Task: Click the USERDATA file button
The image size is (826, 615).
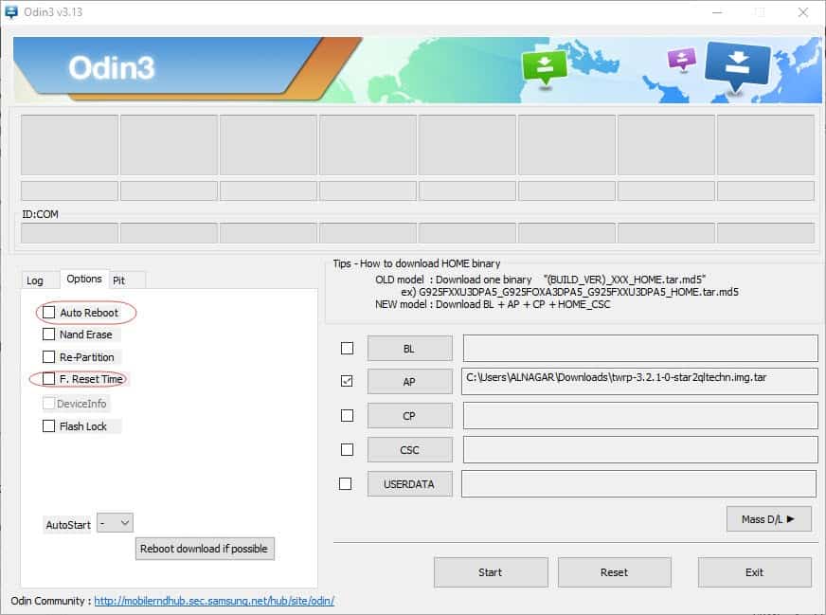Action: [409, 484]
